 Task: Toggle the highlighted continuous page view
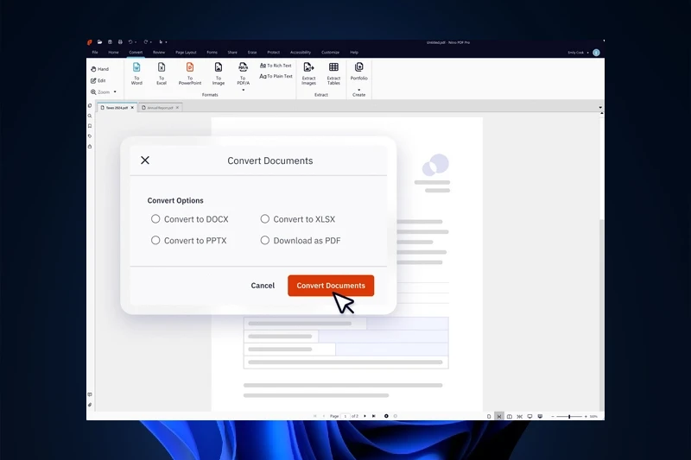pos(499,417)
